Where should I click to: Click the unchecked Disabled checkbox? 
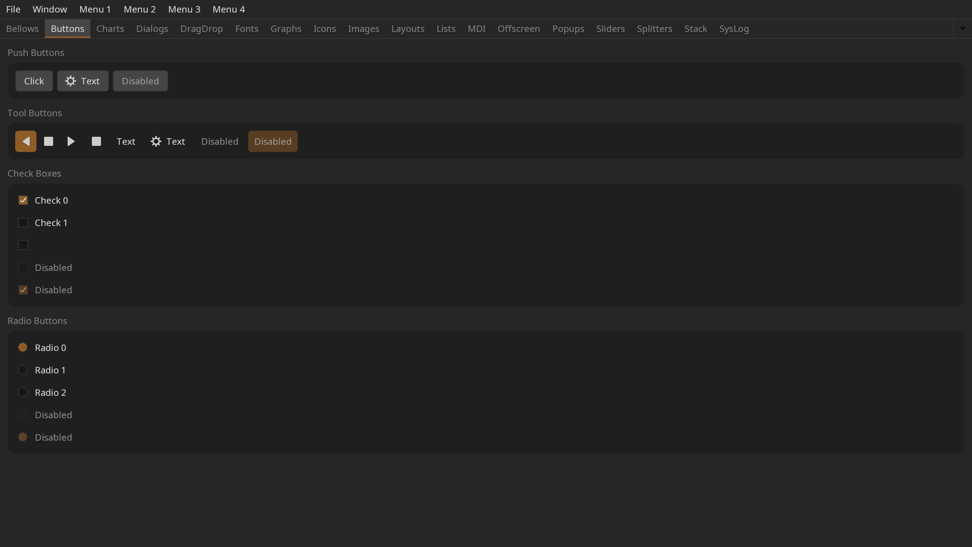coord(23,267)
